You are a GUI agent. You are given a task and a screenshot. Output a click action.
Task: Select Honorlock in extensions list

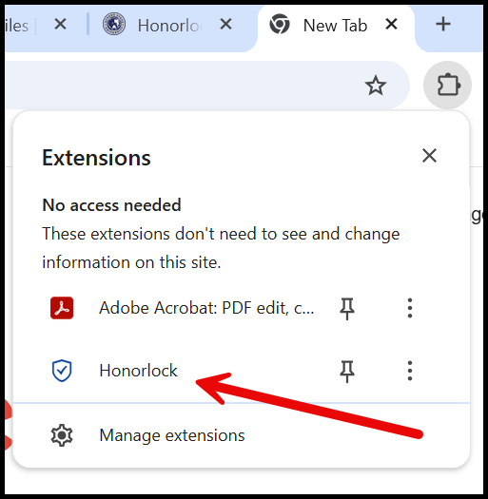pyautogui.click(x=138, y=371)
